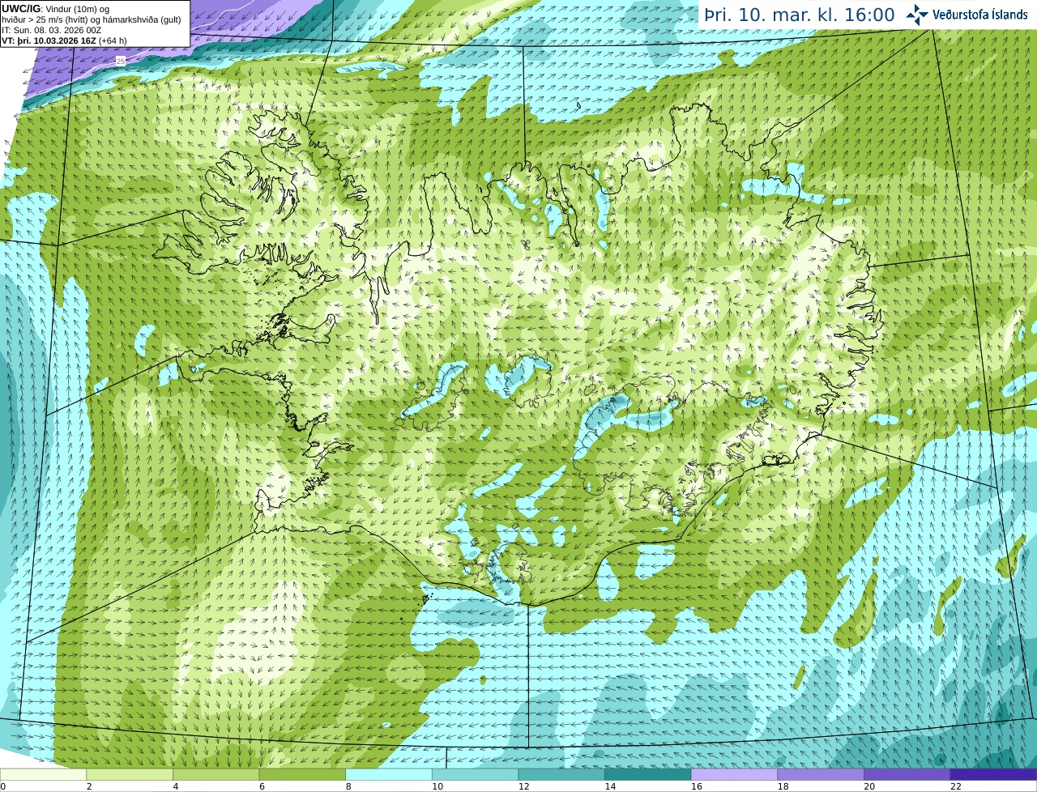Select the 18–20 m/s purple legend swatch

pyautogui.click(x=821, y=775)
